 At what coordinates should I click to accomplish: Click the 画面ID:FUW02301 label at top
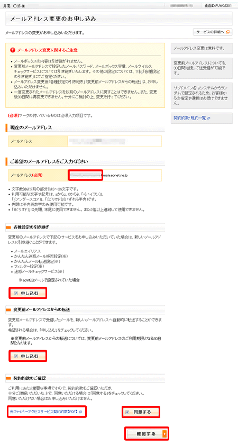(x=220, y=5)
